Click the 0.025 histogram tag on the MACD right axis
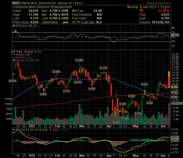This screenshot has width=183, height=158. (x=175, y=140)
